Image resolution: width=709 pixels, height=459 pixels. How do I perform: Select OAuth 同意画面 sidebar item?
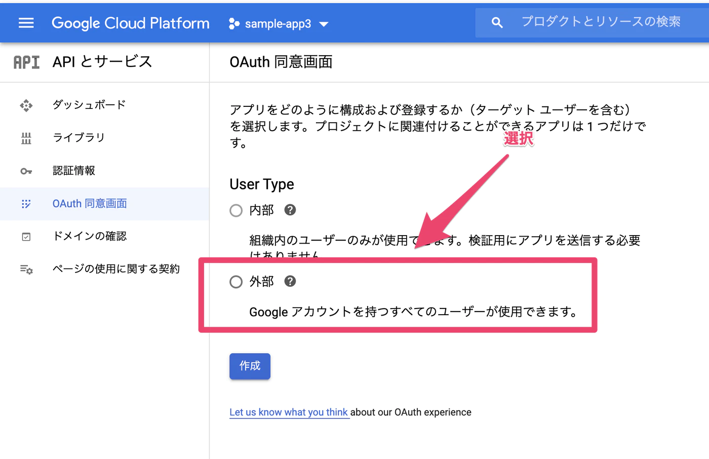[x=104, y=204]
